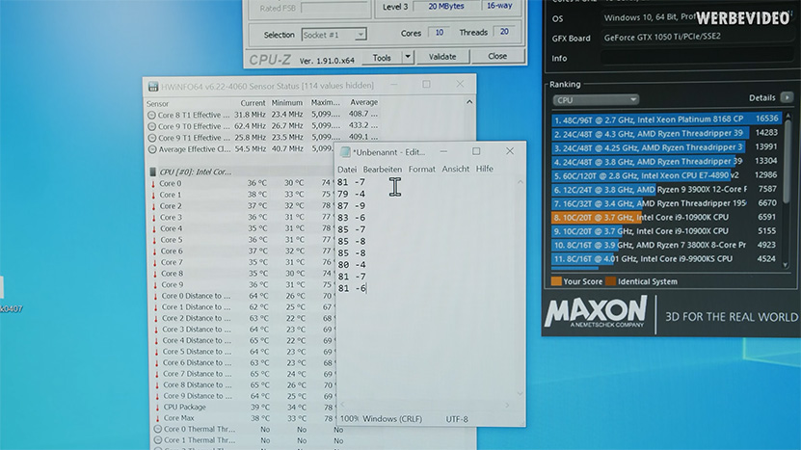Click the Core 9 T1 Effective clock icon
This screenshot has width=801, height=450.
tap(152, 138)
